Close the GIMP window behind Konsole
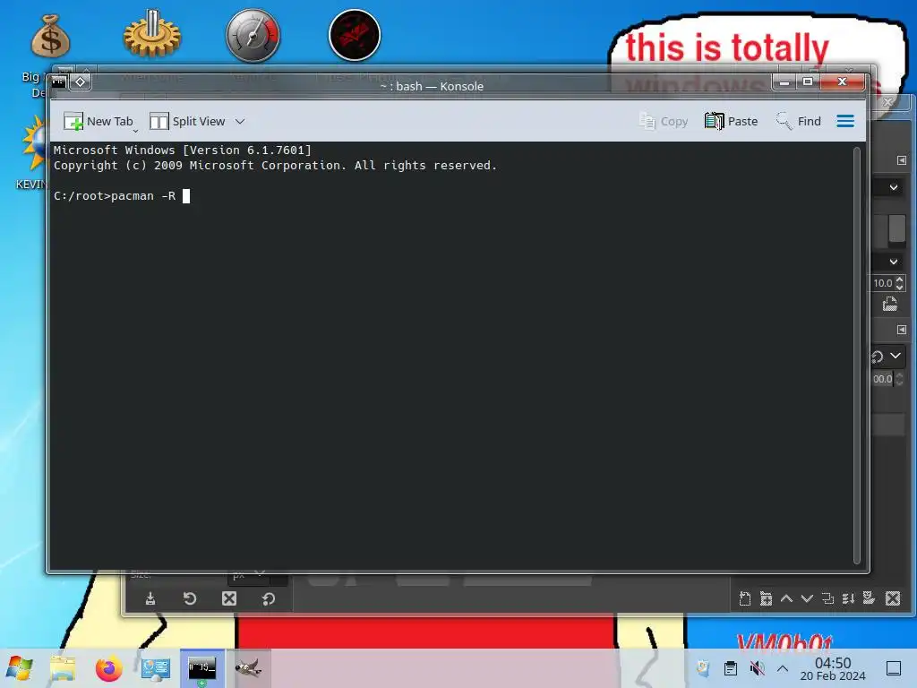This screenshot has height=688, width=917. pyautogui.click(x=887, y=102)
